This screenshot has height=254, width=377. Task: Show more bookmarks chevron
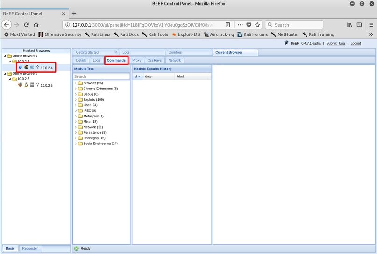[371, 34]
